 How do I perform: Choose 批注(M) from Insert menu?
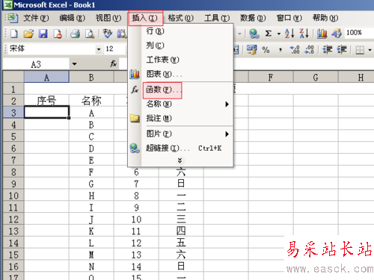[180, 118]
